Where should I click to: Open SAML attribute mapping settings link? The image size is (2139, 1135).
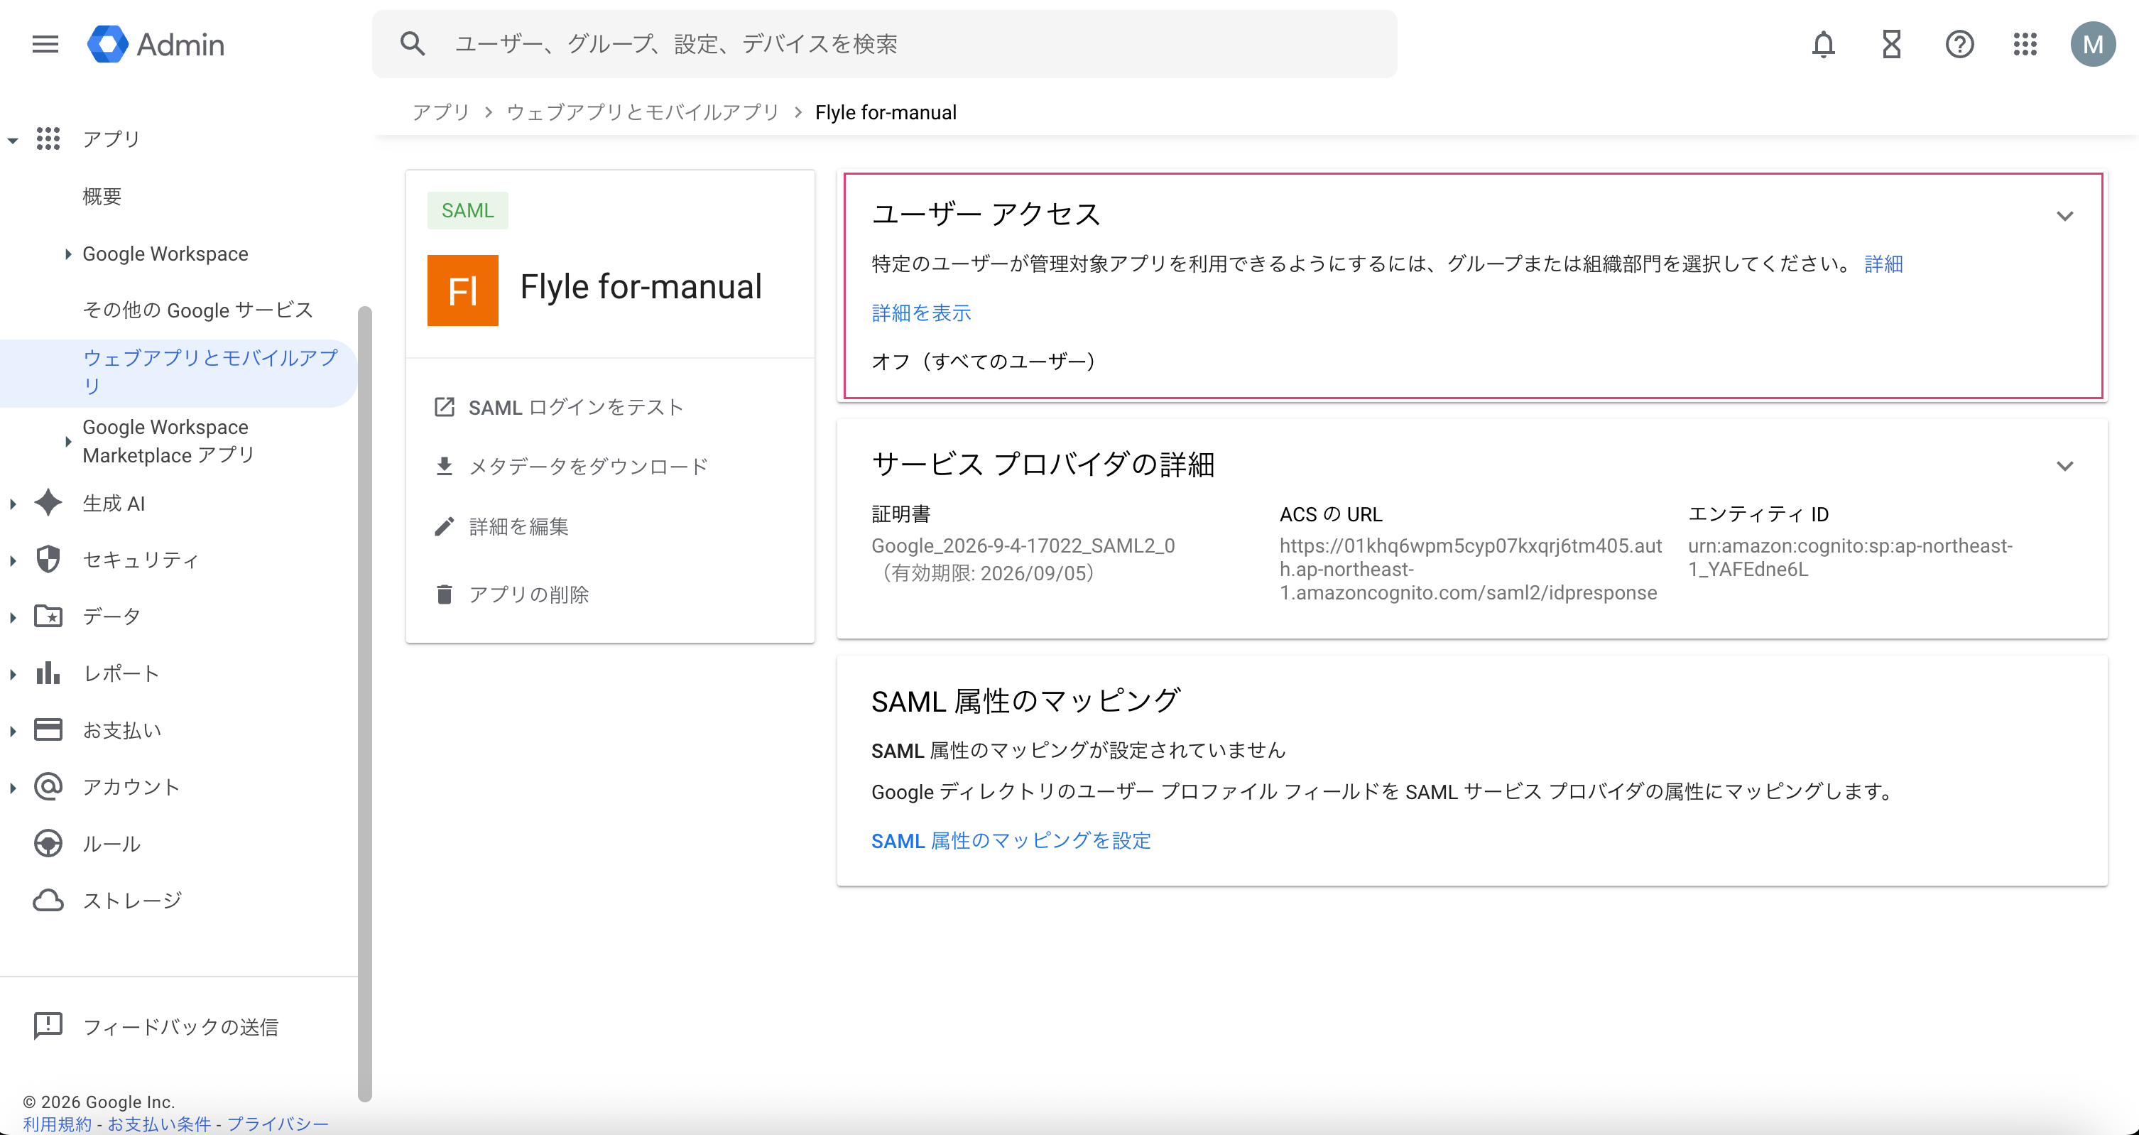pos(1011,840)
